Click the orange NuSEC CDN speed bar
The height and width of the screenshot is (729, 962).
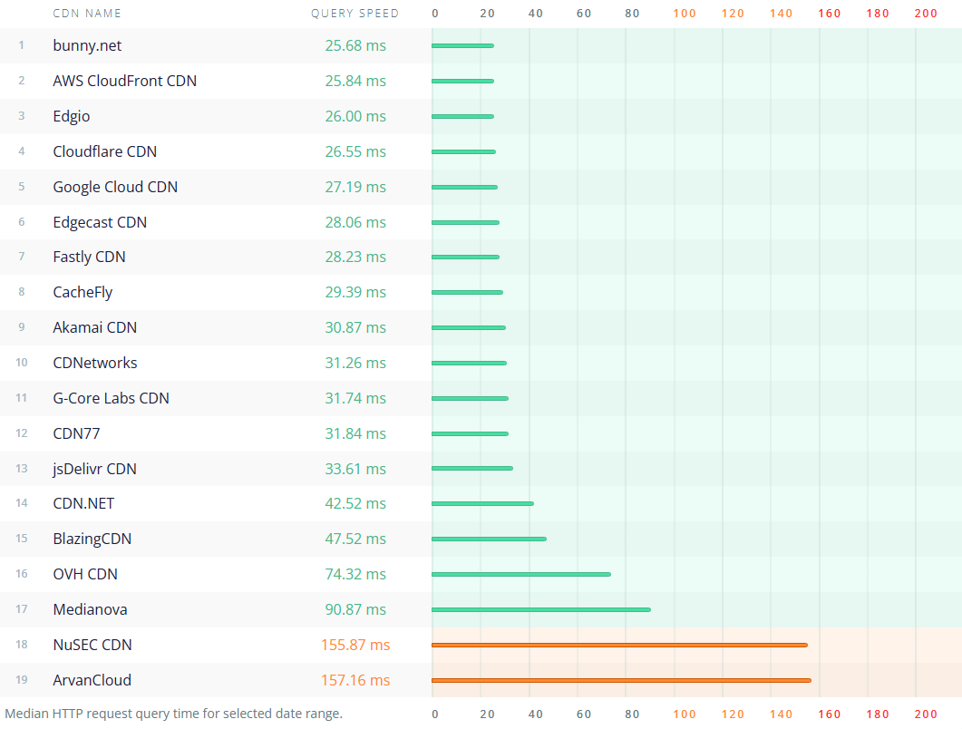(x=619, y=645)
